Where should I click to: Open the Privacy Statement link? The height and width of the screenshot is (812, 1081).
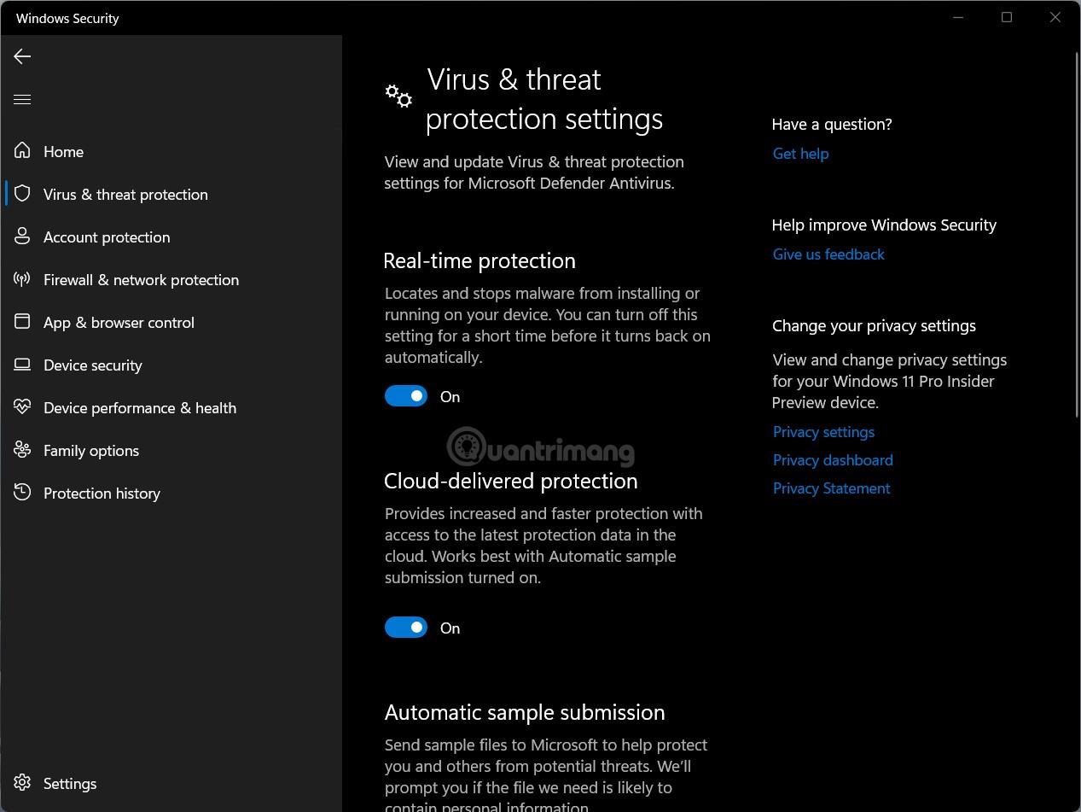831,488
